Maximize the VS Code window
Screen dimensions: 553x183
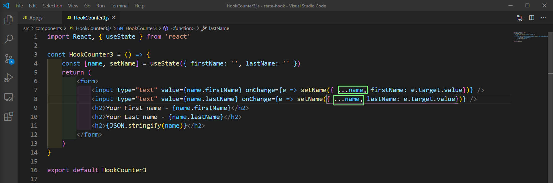pyautogui.click(x=527, y=6)
